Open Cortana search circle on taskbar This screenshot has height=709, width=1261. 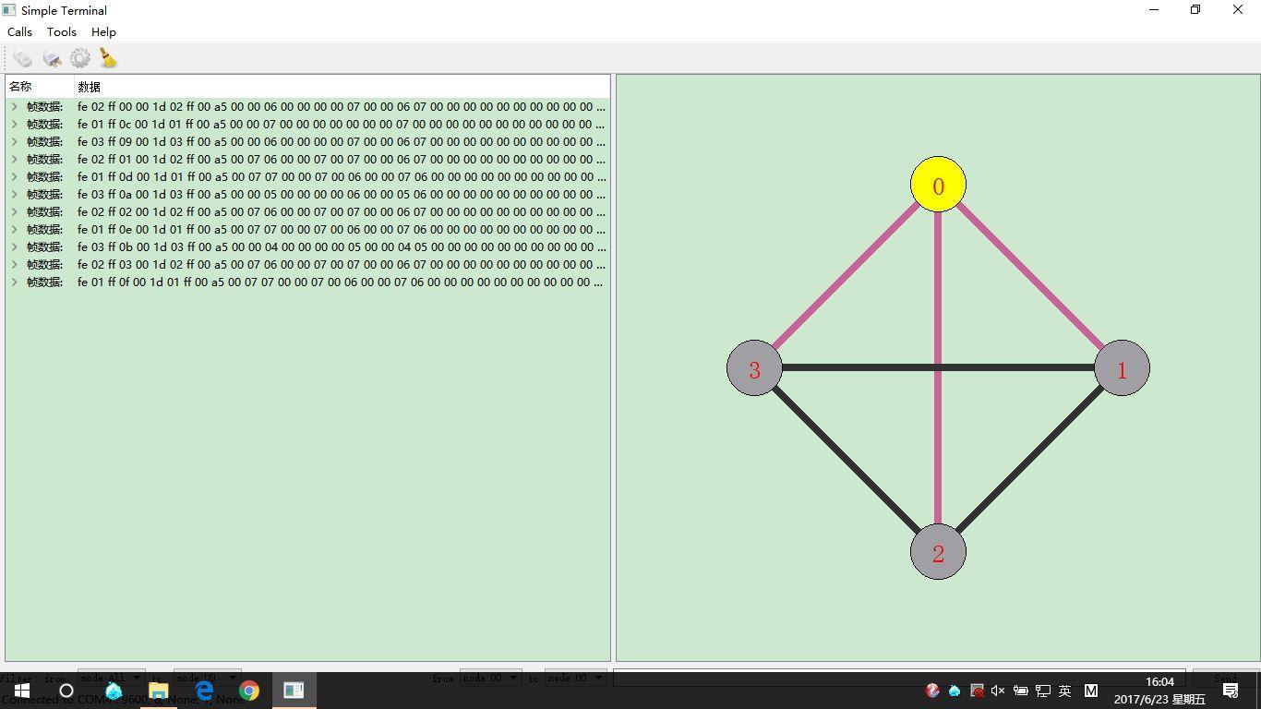(x=66, y=691)
